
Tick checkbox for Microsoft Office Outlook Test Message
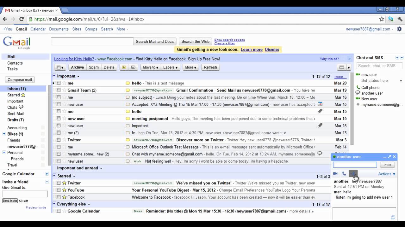[59, 147]
